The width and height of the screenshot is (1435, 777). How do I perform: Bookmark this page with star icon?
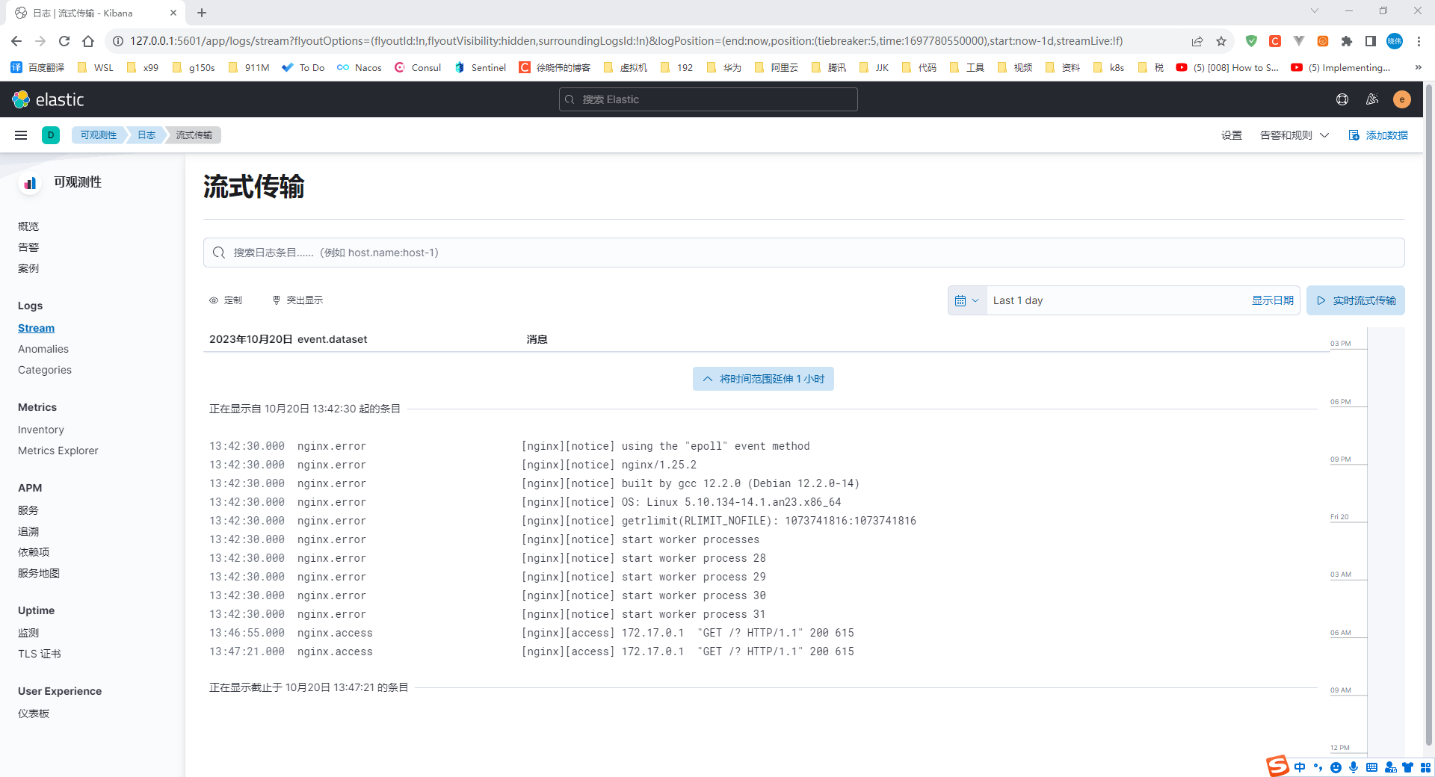(1221, 41)
